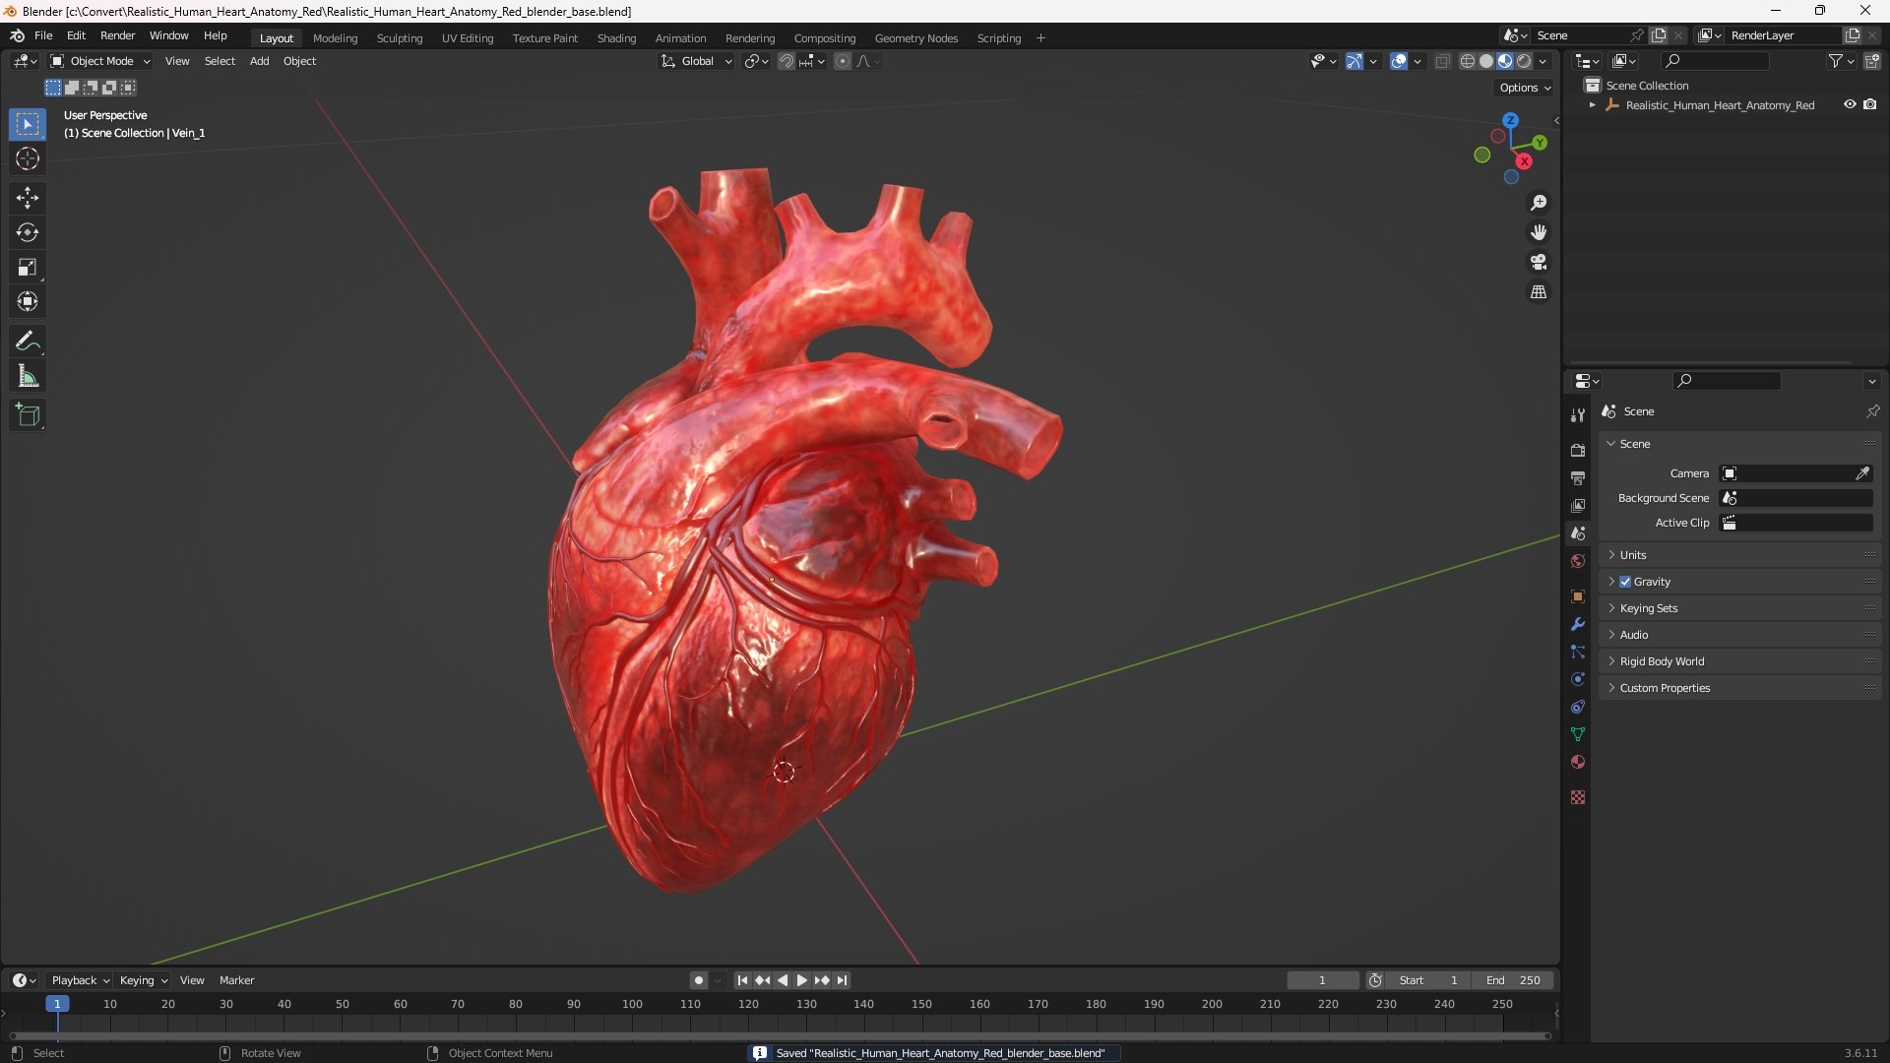Open the Texture properties tab
The width and height of the screenshot is (1890, 1063).
1578,797
